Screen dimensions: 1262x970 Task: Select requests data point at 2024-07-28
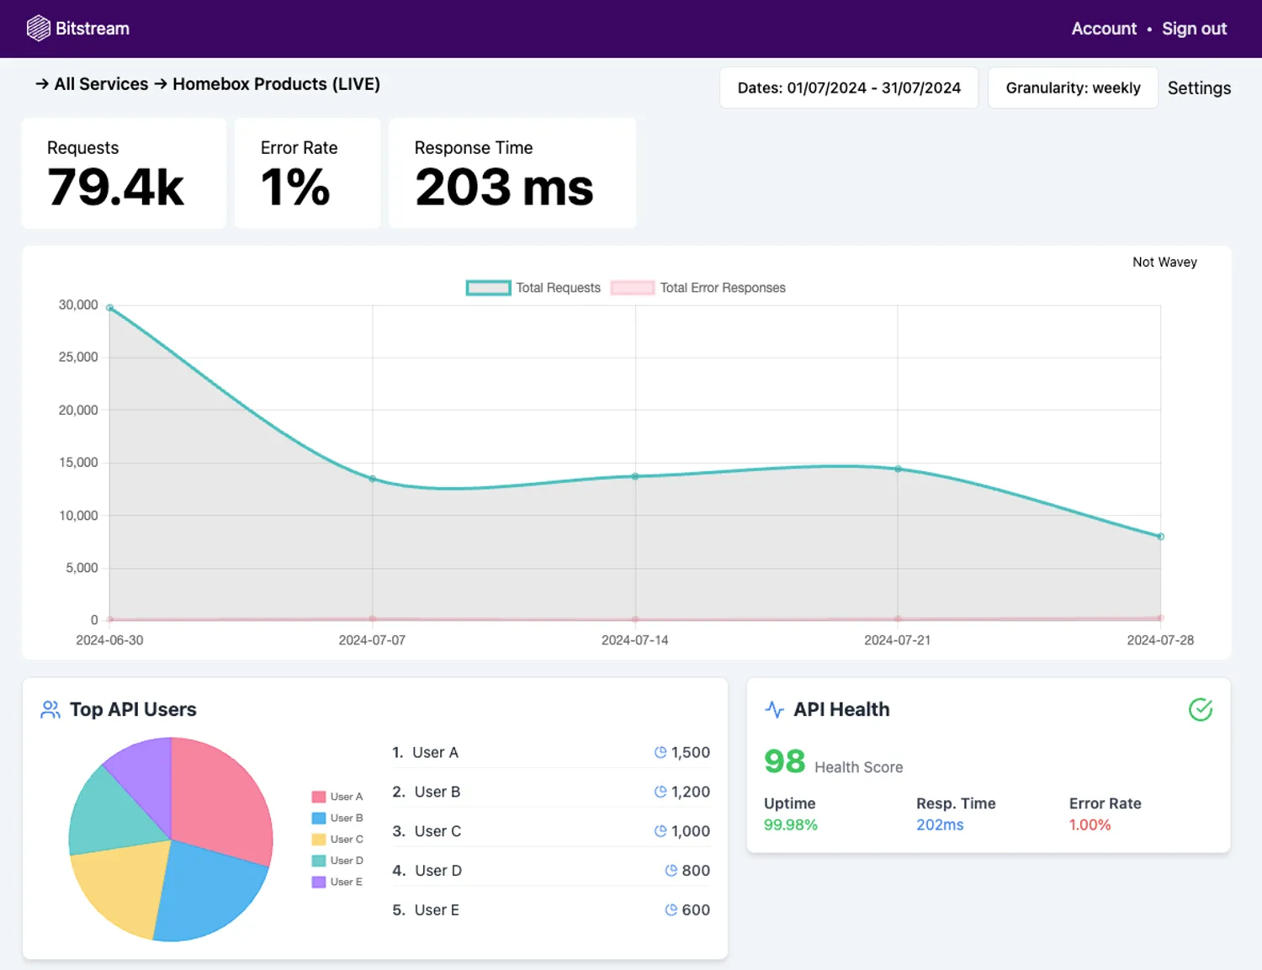[1160, 537]
